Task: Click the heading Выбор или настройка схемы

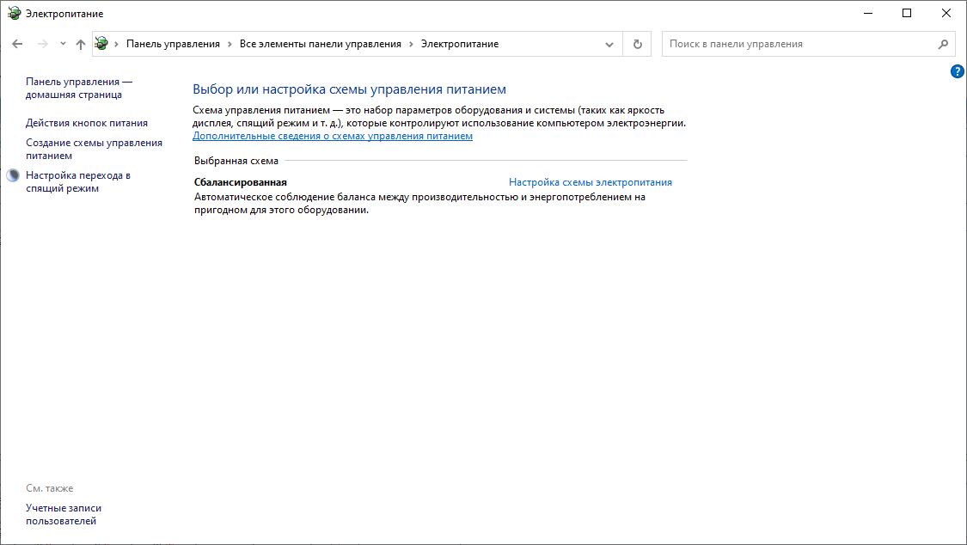Action: (349, 89)
